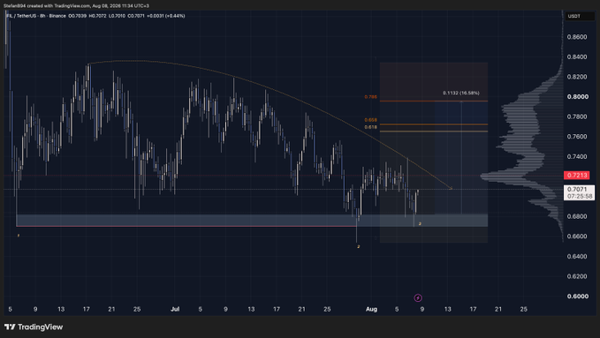Click the 0.6800 price axis label
Screen dimensions: 600x338
pyautogui.click(x=577, y=216)
